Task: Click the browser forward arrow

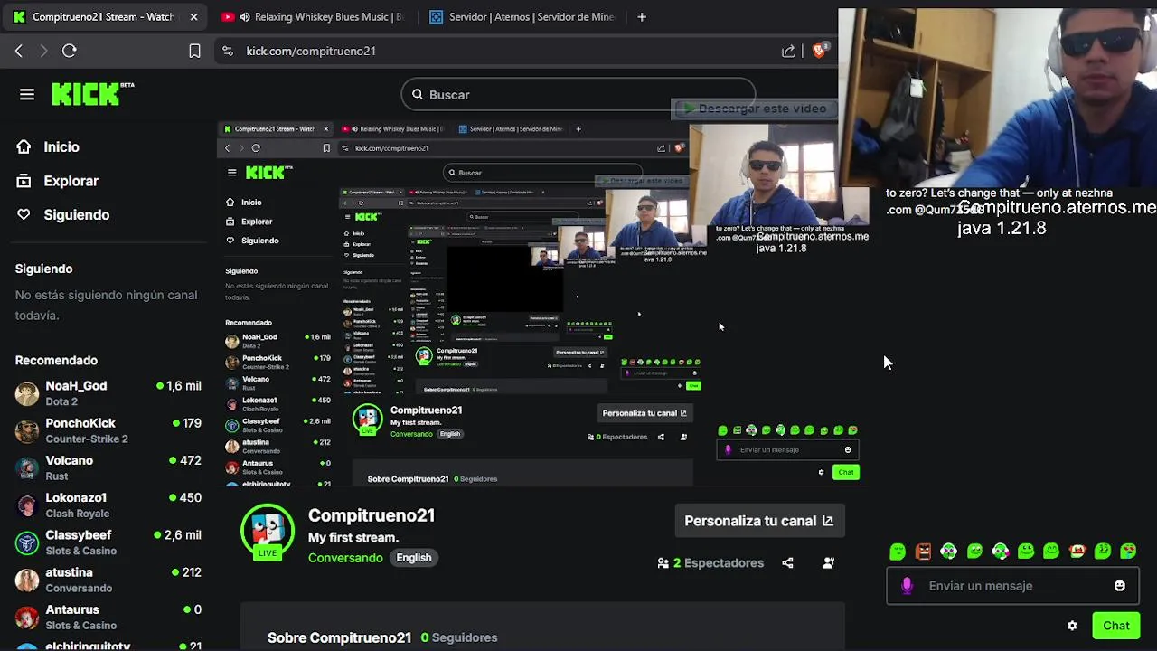Action: 43,51
